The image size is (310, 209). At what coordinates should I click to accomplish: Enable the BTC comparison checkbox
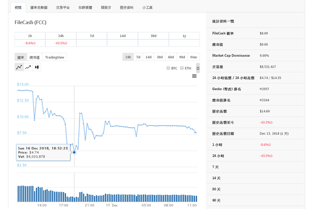click(x=169, y=68)
